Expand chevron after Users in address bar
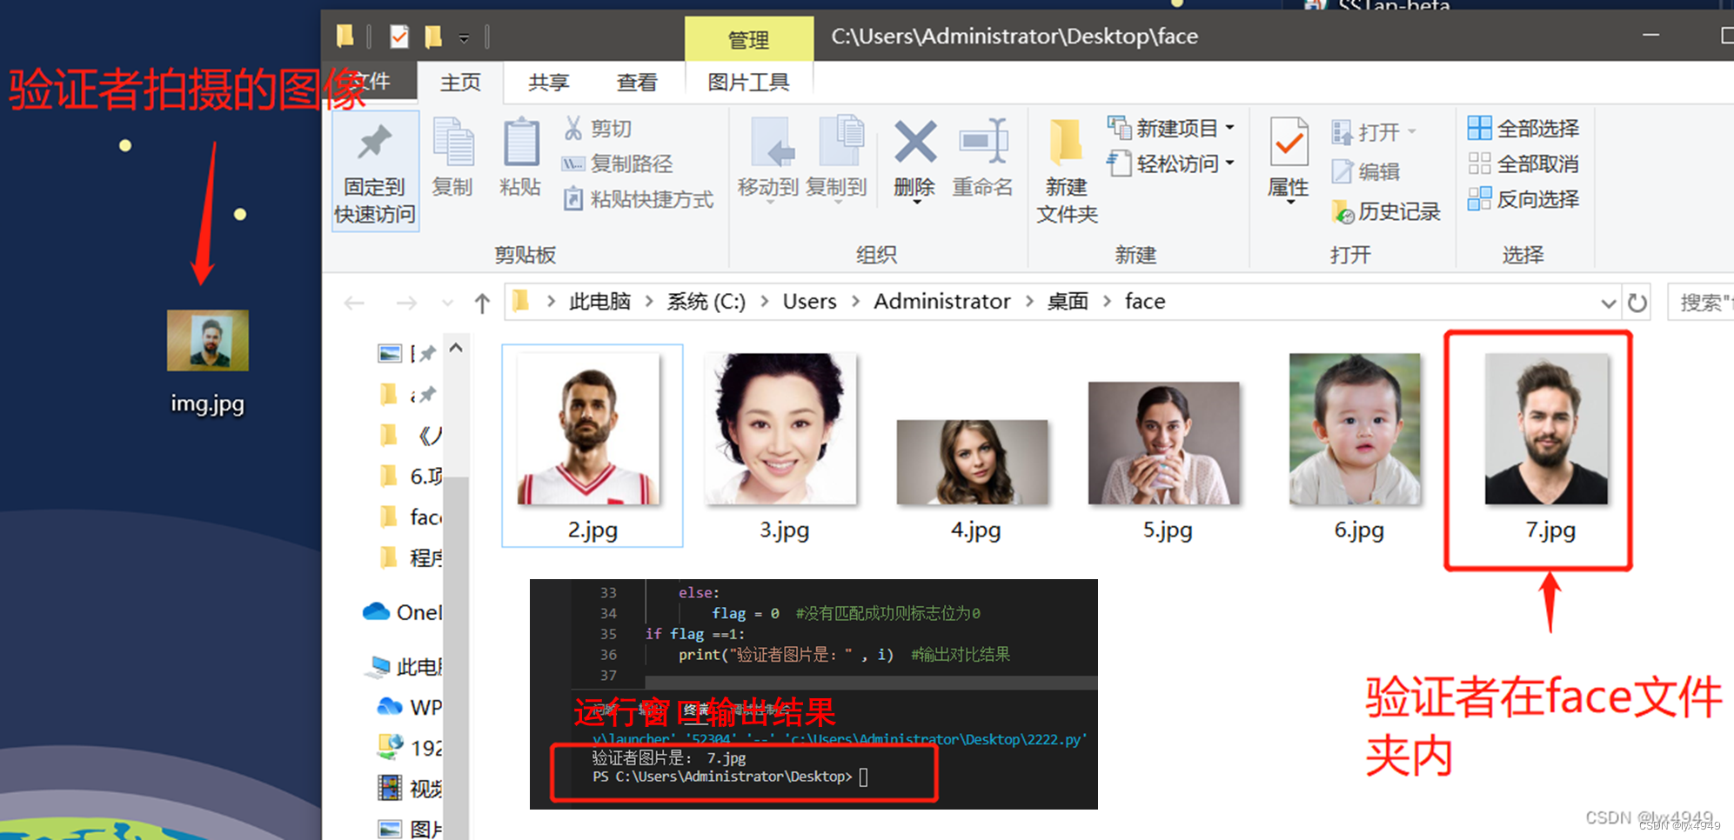 coord(855,301)
